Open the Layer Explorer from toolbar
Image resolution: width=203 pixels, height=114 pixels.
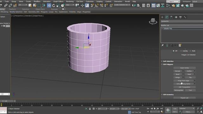(x=148, y=5)
